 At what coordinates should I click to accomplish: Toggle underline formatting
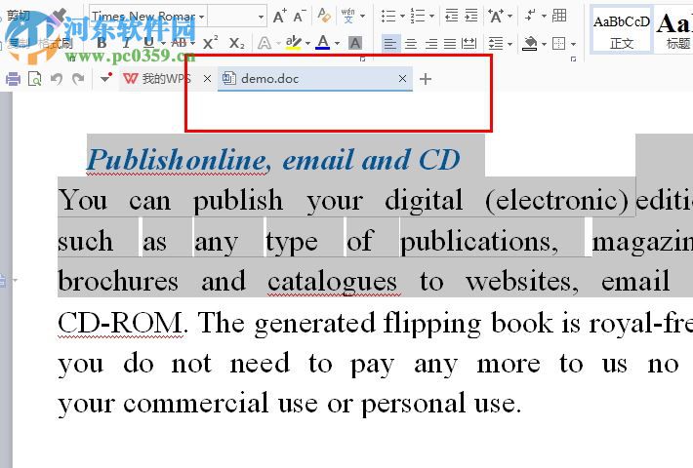click(x=149, y=43)
